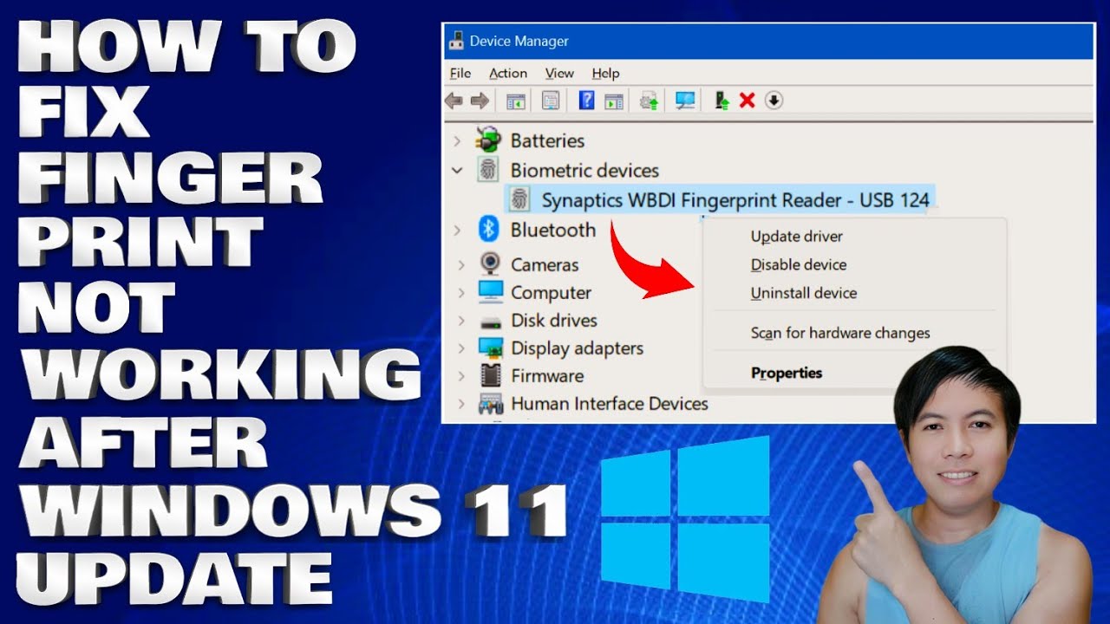
Task: Click the Display adapters icon
Action: pyautogui.click(x=490, y=348)
